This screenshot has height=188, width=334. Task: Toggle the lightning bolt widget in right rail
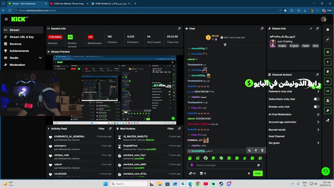328,62
